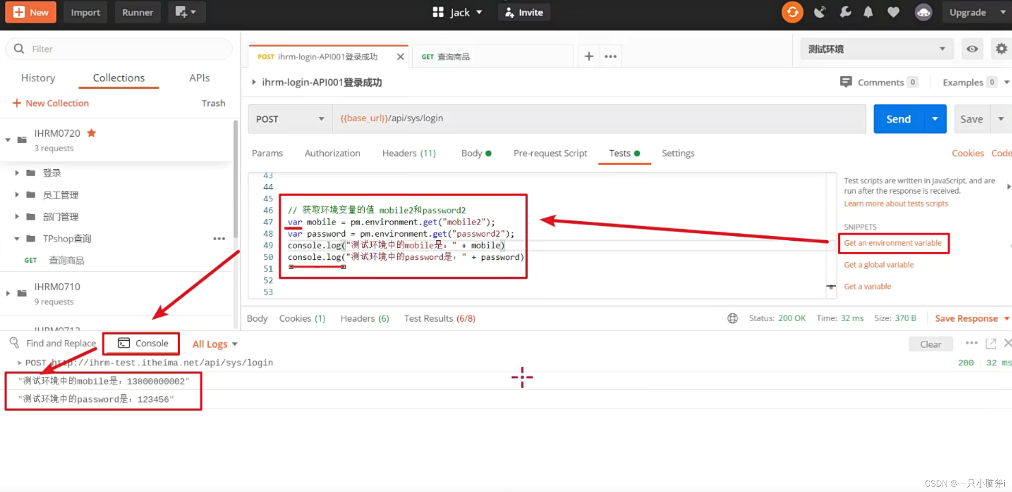This screenshot has height=492, width=1012.
Task: Open the notifications bell icon
Action: pyautogui.click(x=868, y=12)
